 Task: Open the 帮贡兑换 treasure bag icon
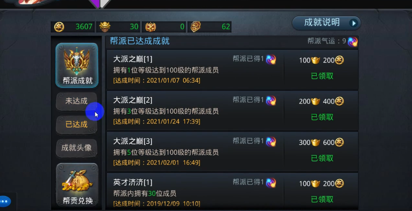tap(77, 185)
